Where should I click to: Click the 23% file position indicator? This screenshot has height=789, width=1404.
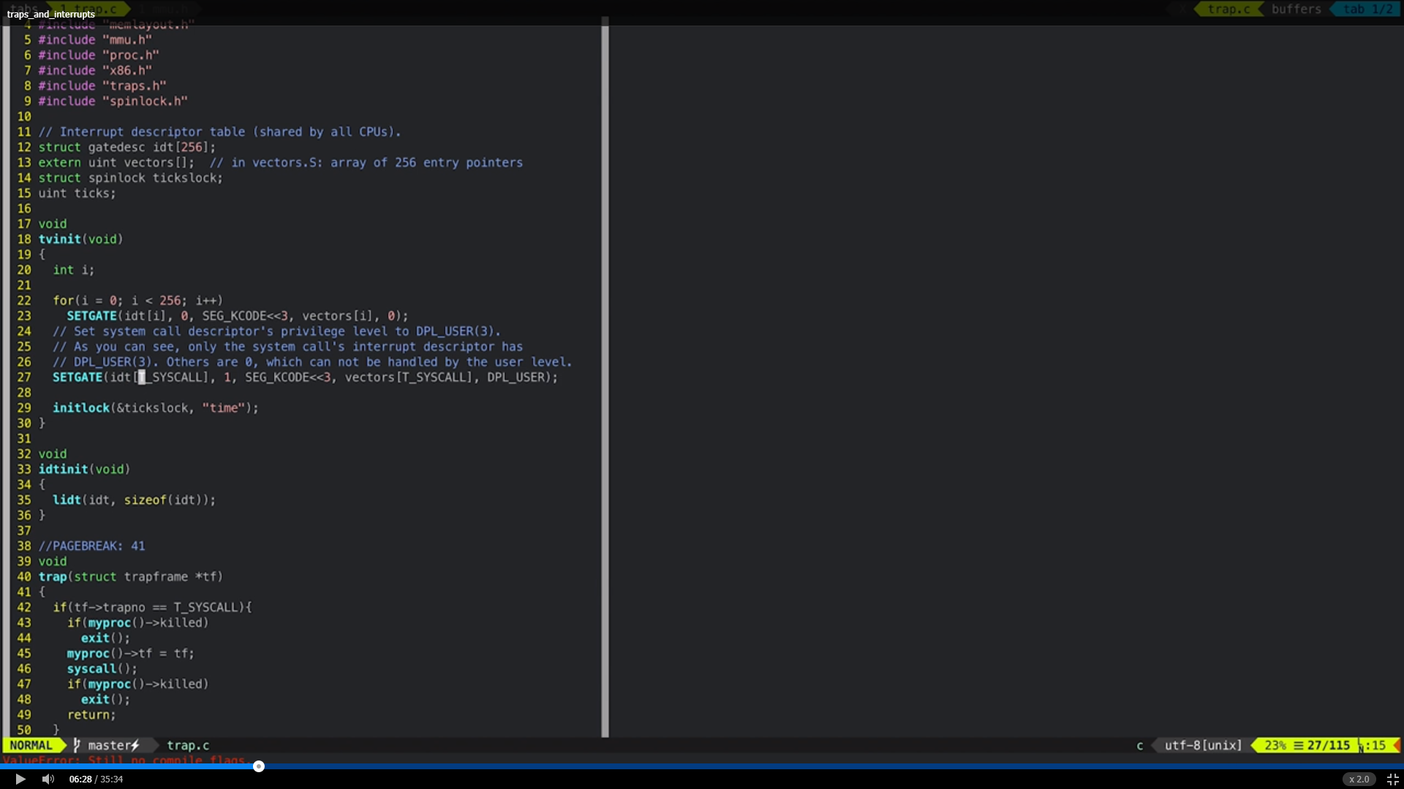(1275, 745)
